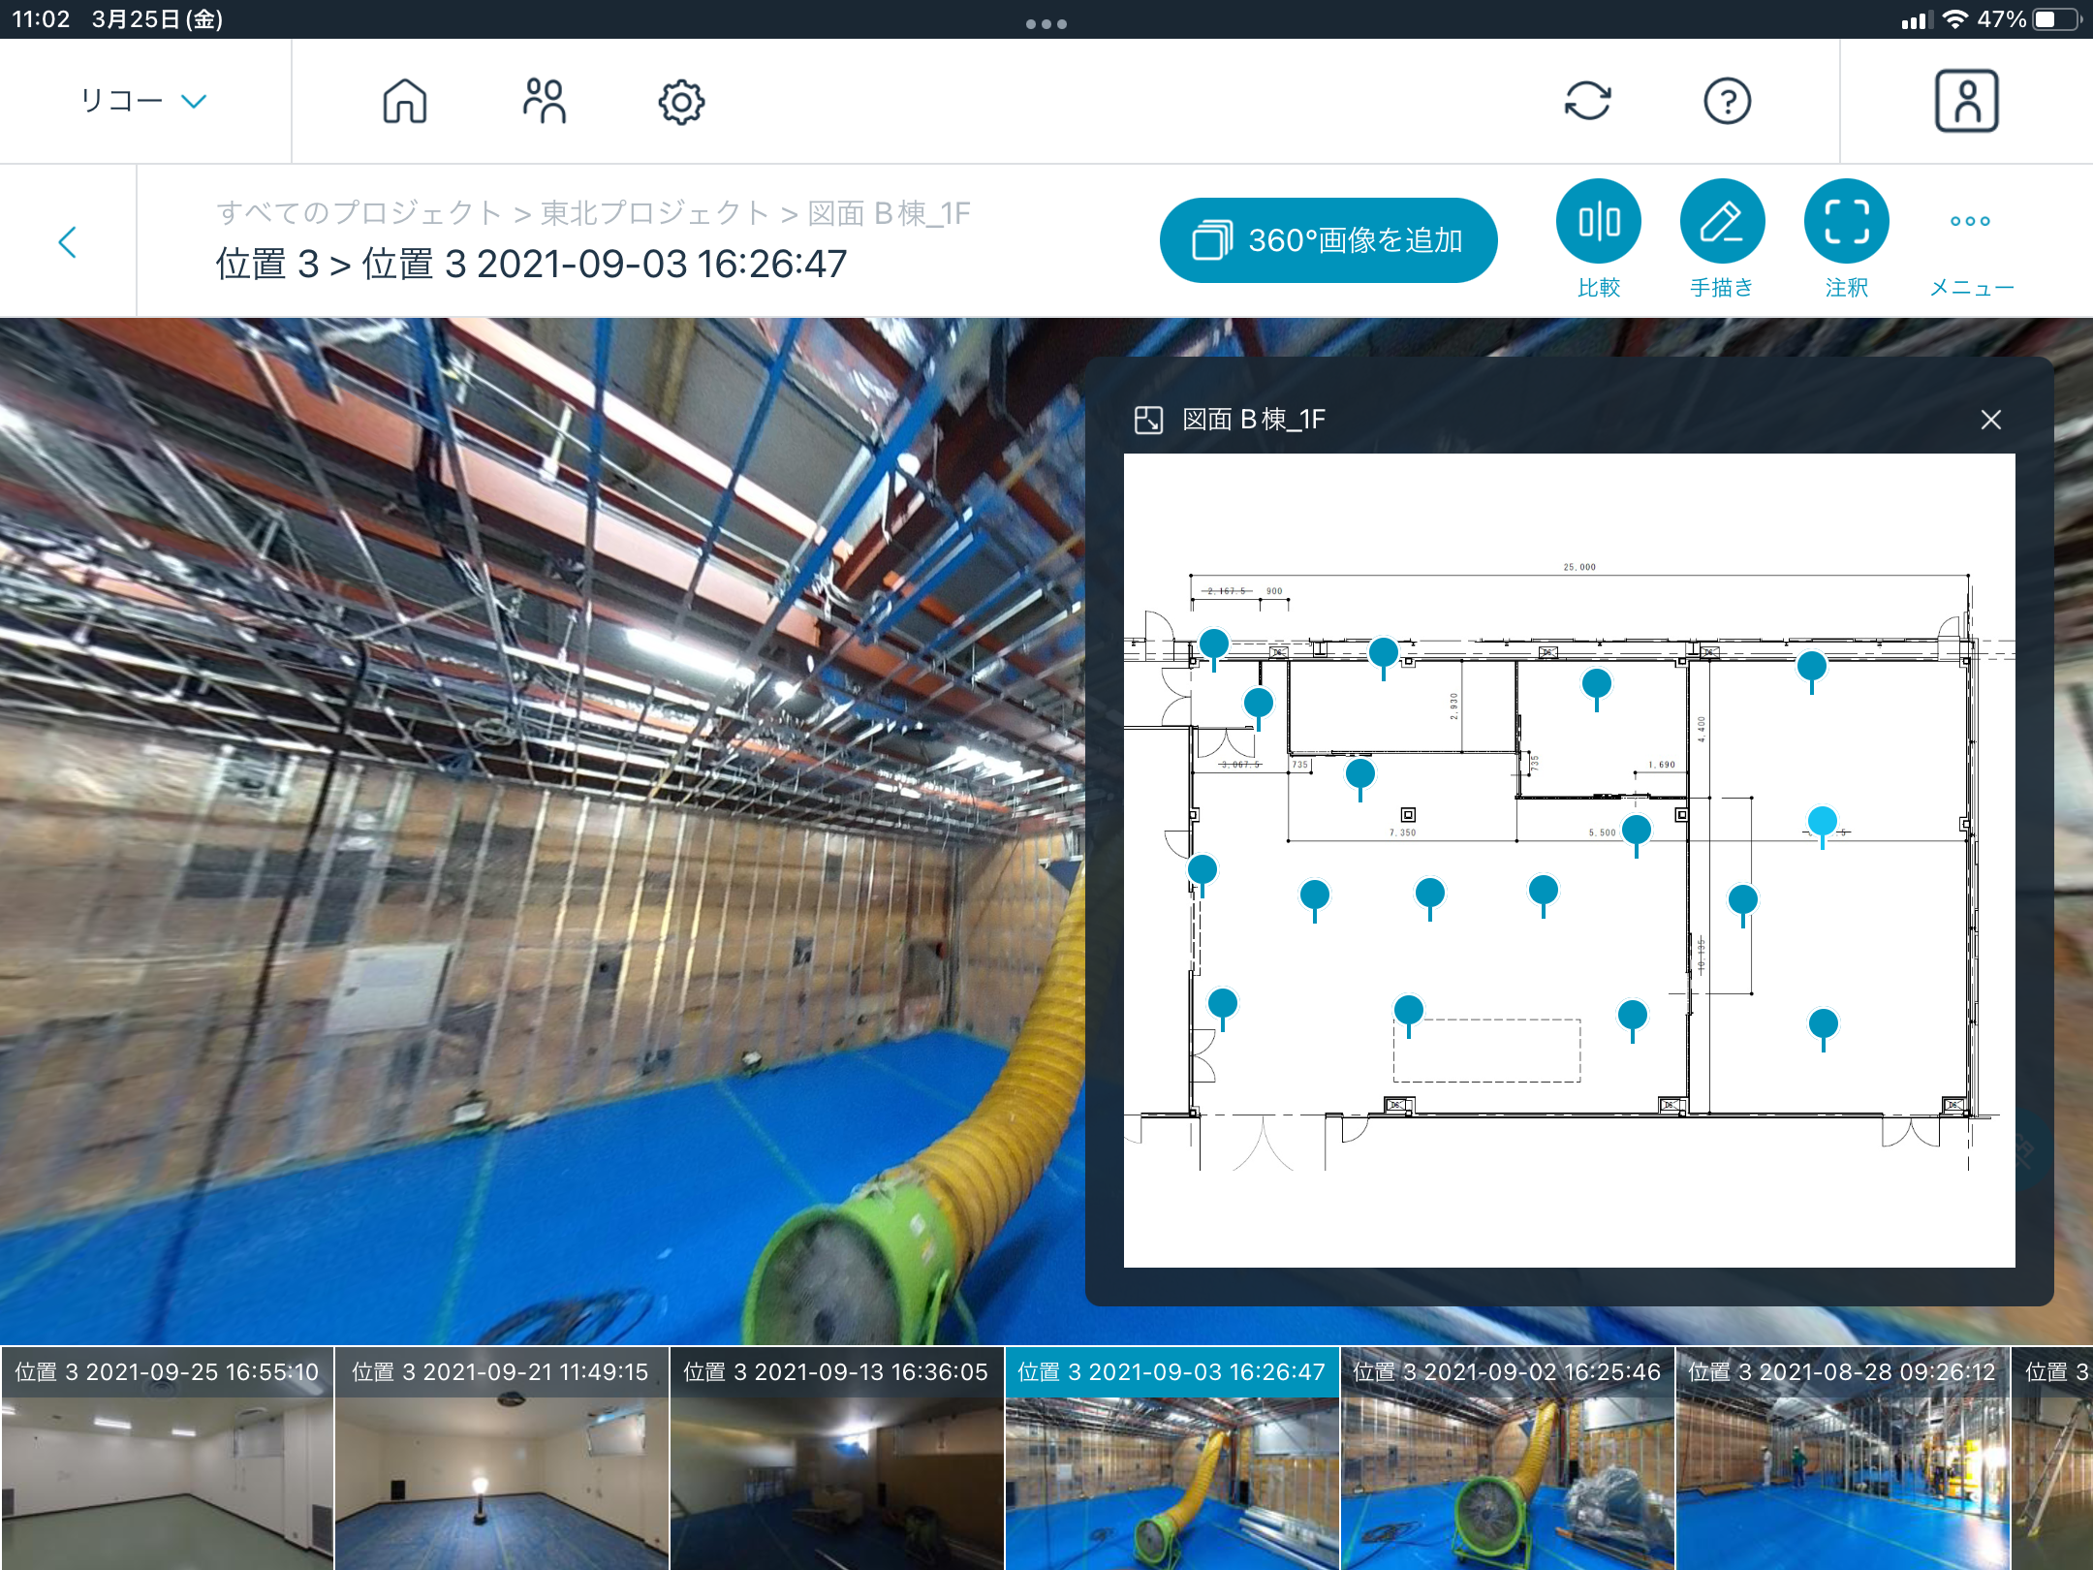Select the 2021-09-25 16:55:10 thumbnail
Image resolution: width=2093 pixels, height=1570 pixels.
click(x=167, y=1459)
